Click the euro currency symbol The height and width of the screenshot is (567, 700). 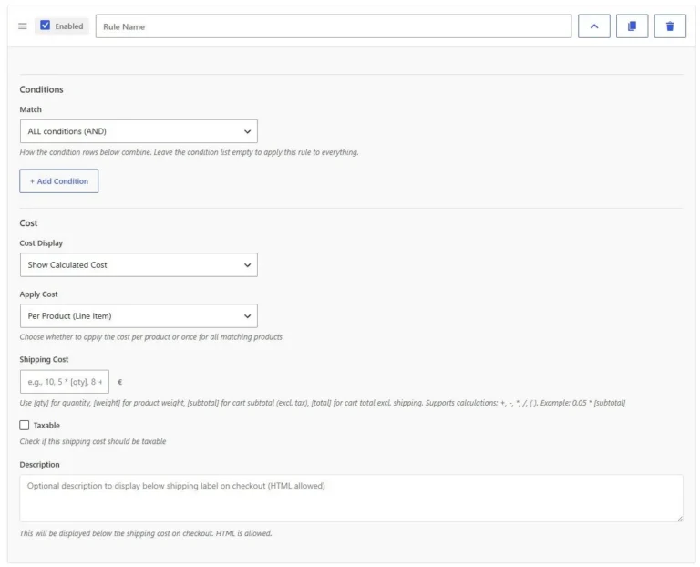tap(120, 382)
